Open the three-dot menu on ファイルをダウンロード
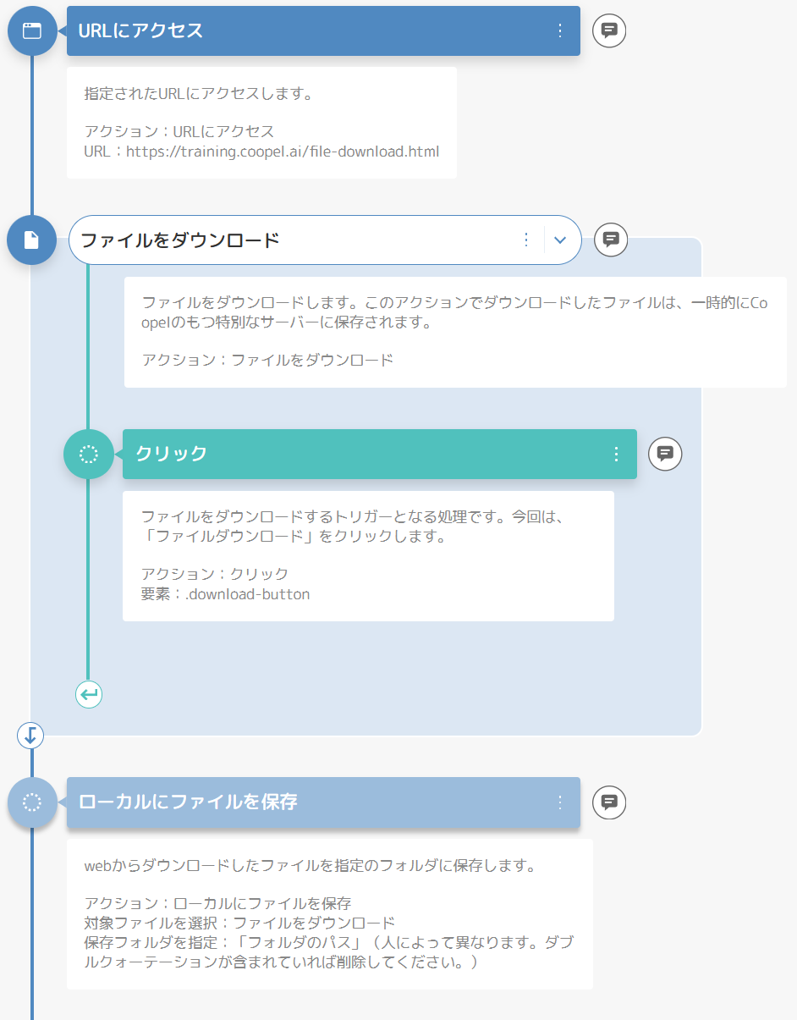Image resolution: width=797 pixels, height=1020 pixels. [x=526, y=240]
